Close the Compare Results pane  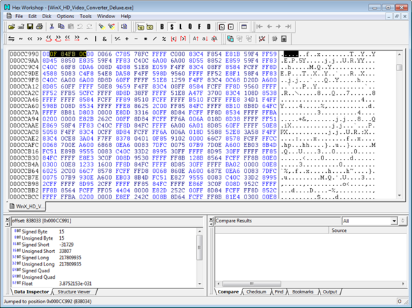(x=212, y=219)
